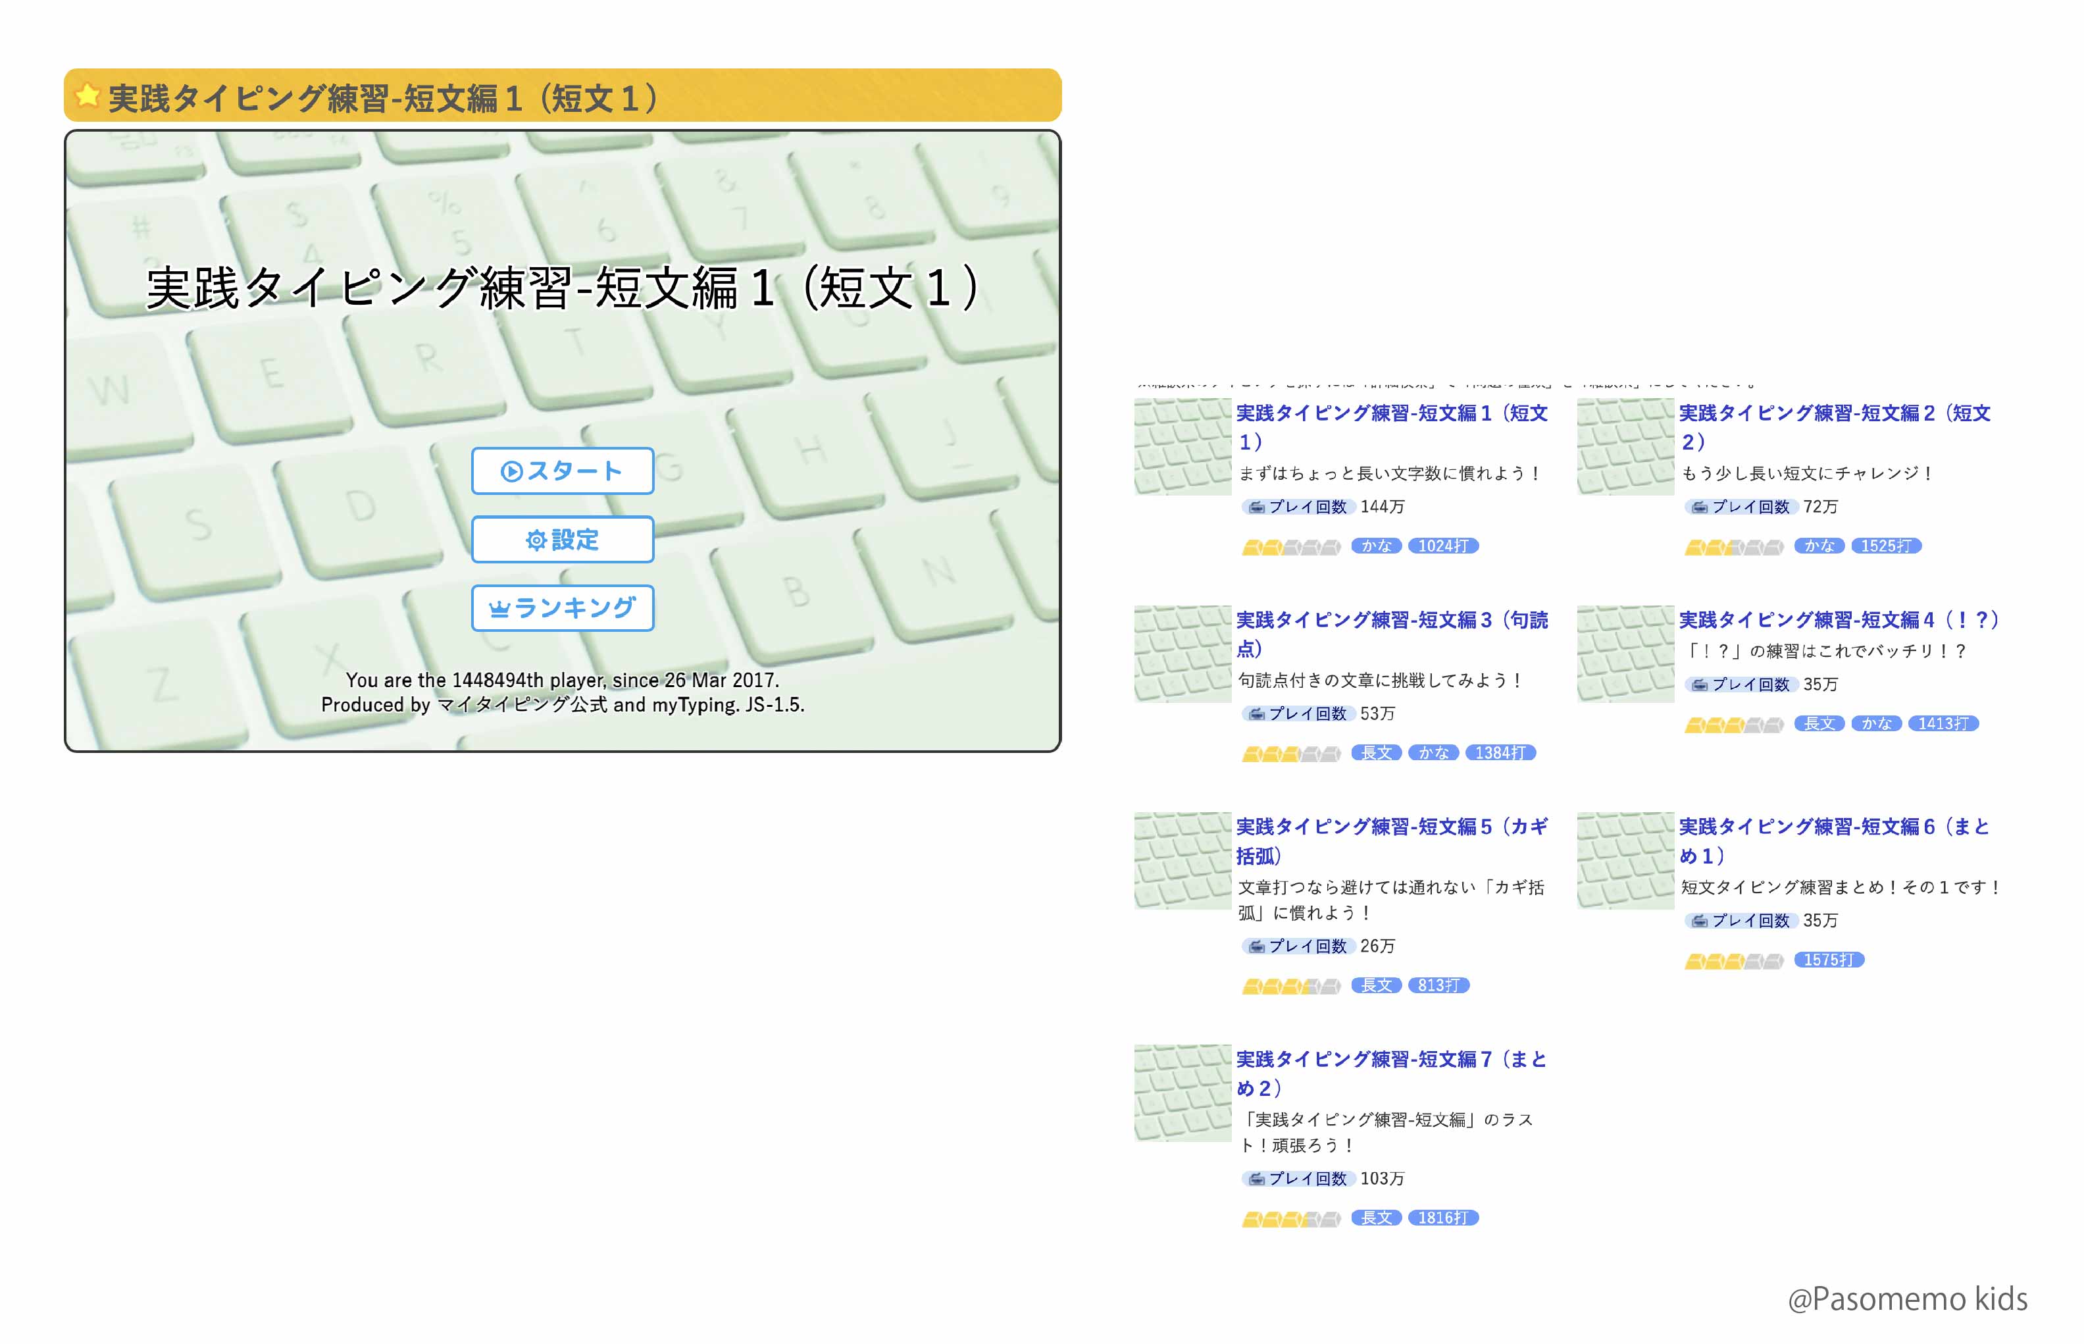Click the 1384打 tag
2084x1344 pixels.
tap(1500, 752)
